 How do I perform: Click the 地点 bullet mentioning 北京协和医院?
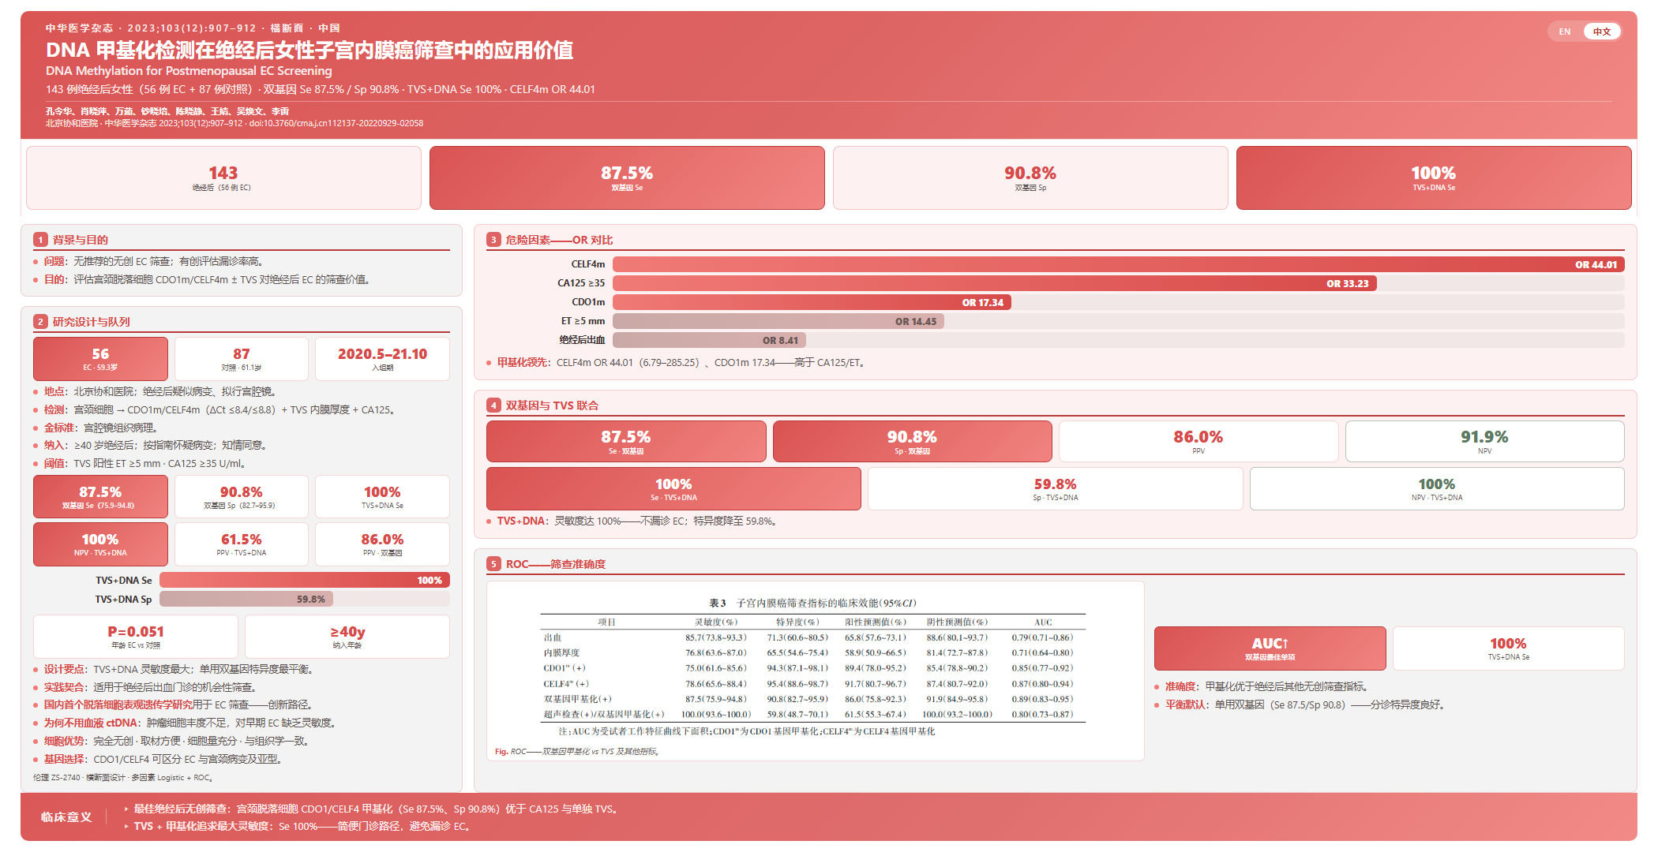pos(159,391)
